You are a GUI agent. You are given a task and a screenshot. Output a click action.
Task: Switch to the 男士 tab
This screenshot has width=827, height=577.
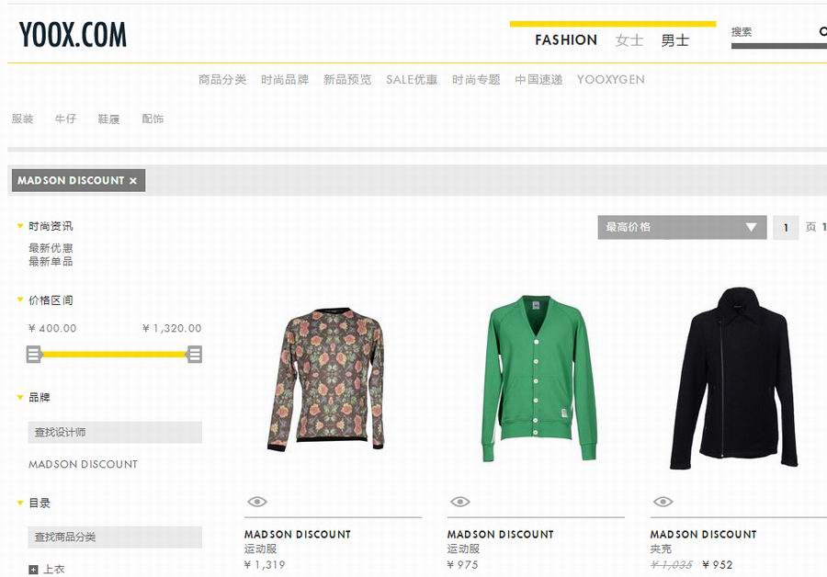(675, 40)
